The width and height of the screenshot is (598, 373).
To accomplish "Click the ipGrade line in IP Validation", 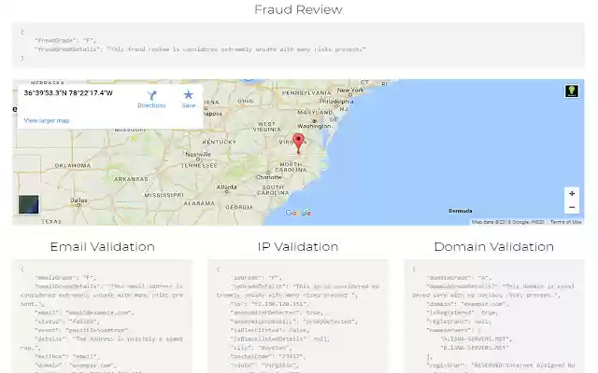I will 255,278.
